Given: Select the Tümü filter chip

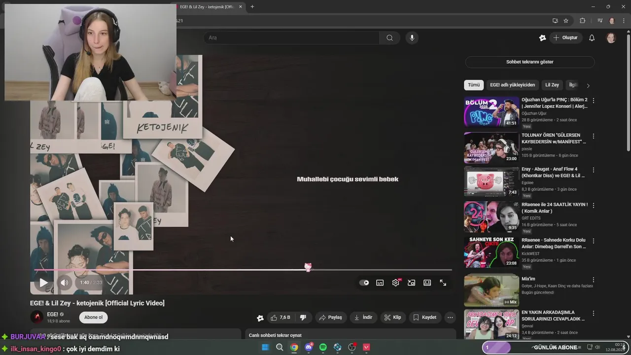Looking at the screenshot, I should point(474,85).
